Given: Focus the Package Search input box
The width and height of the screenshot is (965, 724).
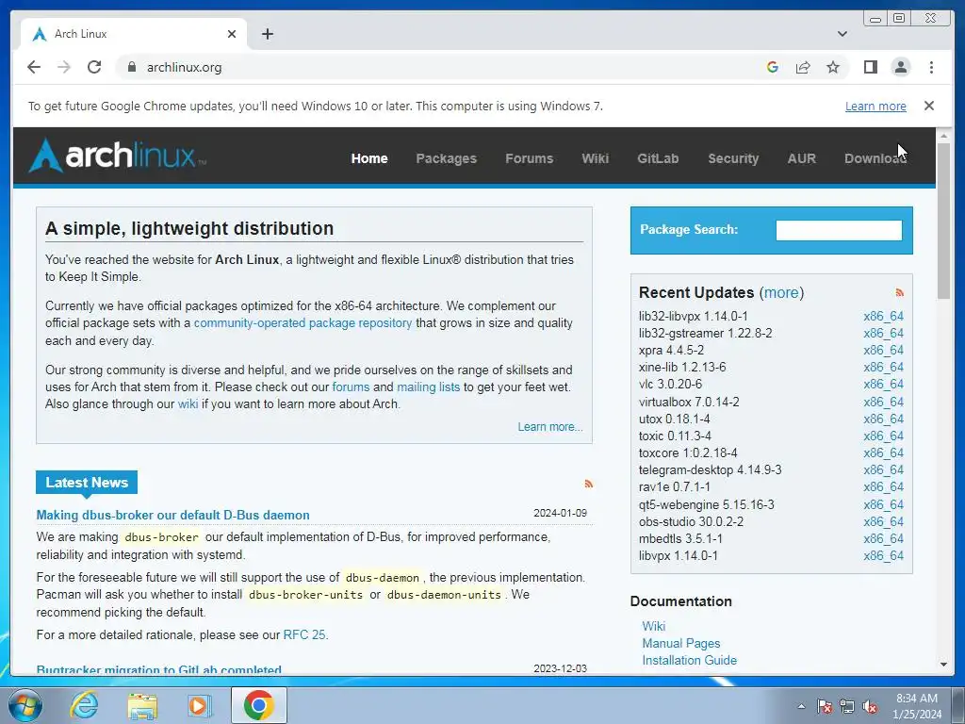Looking at the screenshot, I should pos(839,230).
